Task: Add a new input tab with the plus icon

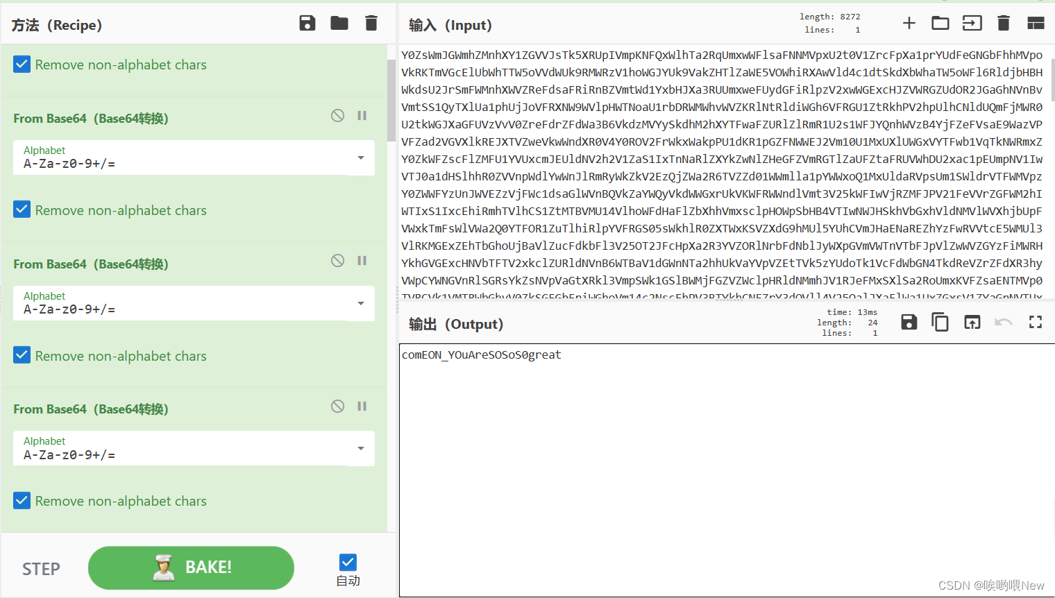Action: [x=909, y=23]
